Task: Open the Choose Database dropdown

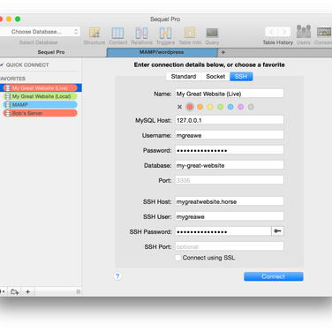Action: coord(40,32)
